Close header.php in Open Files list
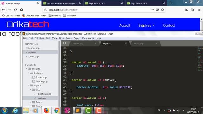Viewport: 203px width, 114px height. 27,48
